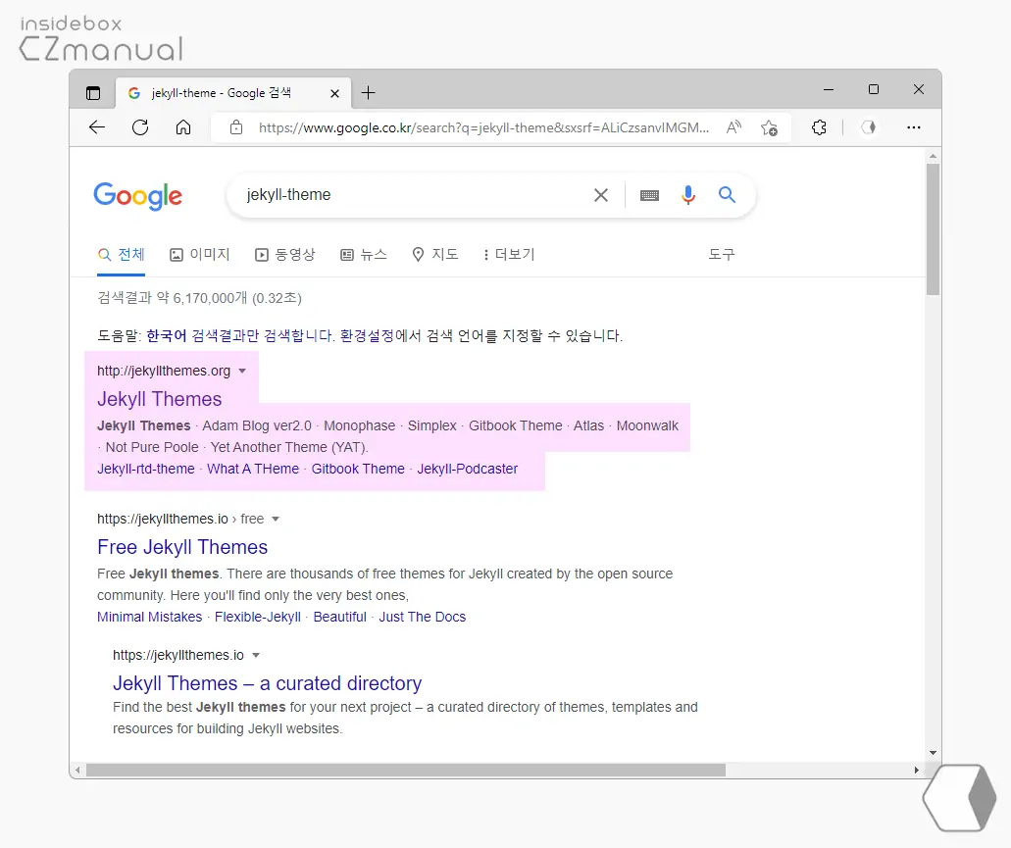Open the 환경설정 link
The image size is (1011, 848).
pyautogui.click(x=367, y=335)
